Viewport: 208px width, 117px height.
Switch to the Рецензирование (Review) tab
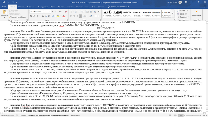tap(83, 7)
